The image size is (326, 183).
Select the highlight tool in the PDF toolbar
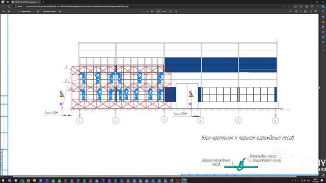(9, 11)
